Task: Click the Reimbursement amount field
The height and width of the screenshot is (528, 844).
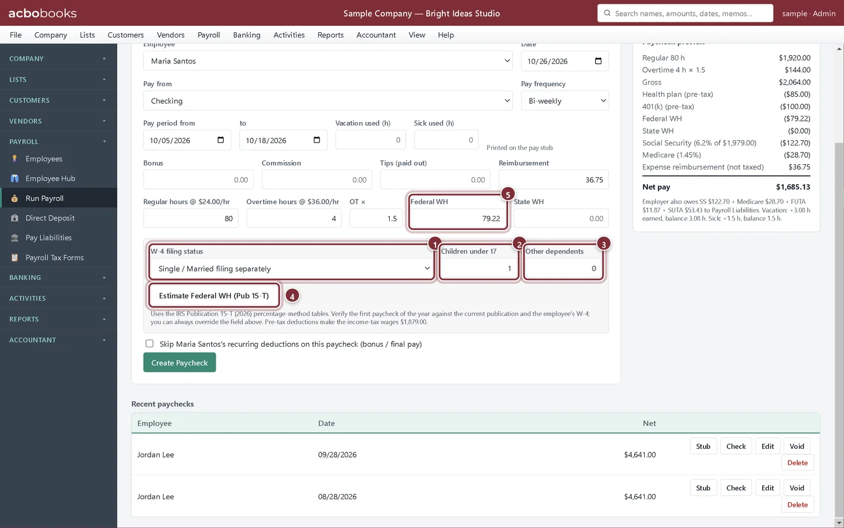Action: 553,180
